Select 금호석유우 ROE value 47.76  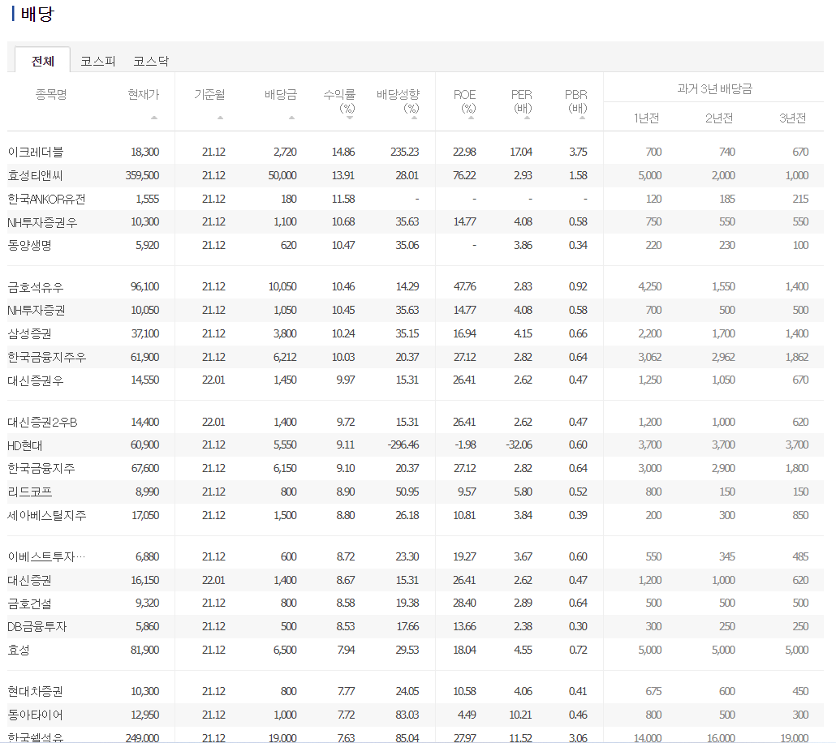click(465, 287)
